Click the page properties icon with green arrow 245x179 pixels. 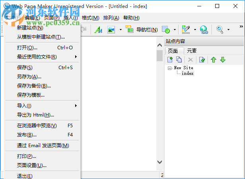point(202,60)
